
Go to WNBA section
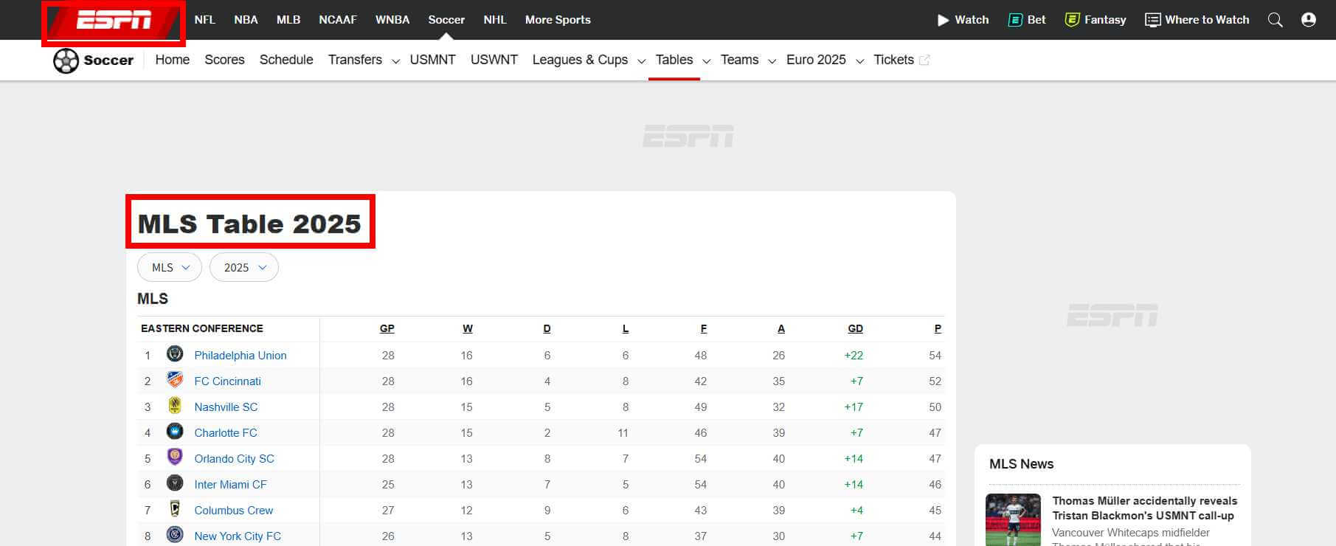392,20
